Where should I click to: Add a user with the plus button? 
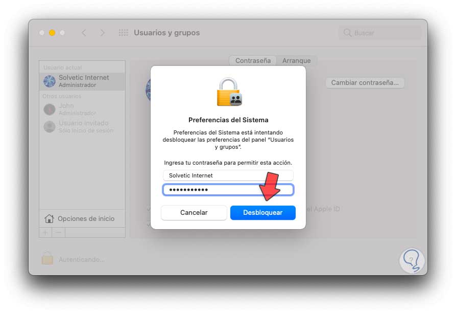tap(45, 232)
